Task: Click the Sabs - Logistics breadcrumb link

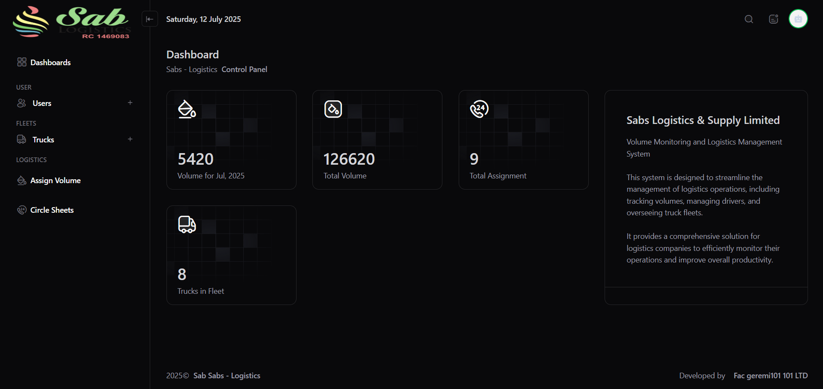Action: pyautogui.click(x=192, y=69)
